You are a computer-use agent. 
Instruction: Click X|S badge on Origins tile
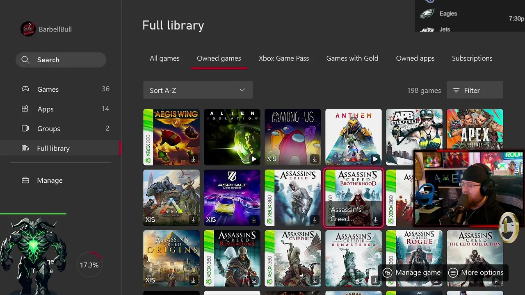(150, 280)
